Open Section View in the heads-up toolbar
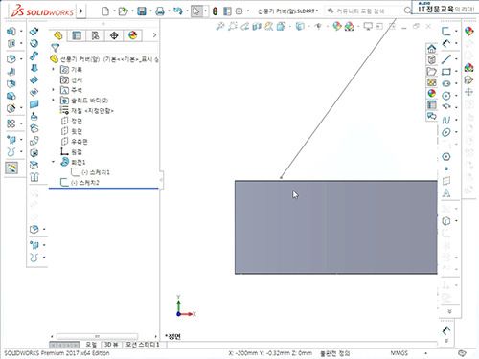Image resolution: width=479 pixels, height=359 pixels. tap(257, 26)
